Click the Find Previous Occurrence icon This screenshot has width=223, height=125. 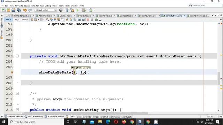pyautogui.click(x=51, y=20)
